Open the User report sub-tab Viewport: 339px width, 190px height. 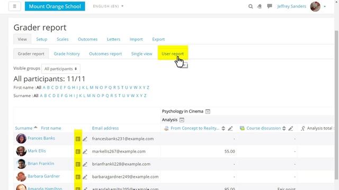point(173,54)
